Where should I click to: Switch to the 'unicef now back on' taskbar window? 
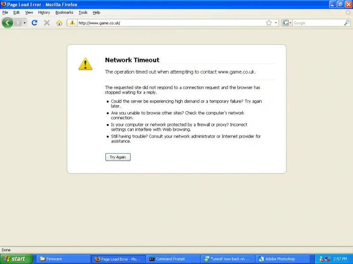229,259
